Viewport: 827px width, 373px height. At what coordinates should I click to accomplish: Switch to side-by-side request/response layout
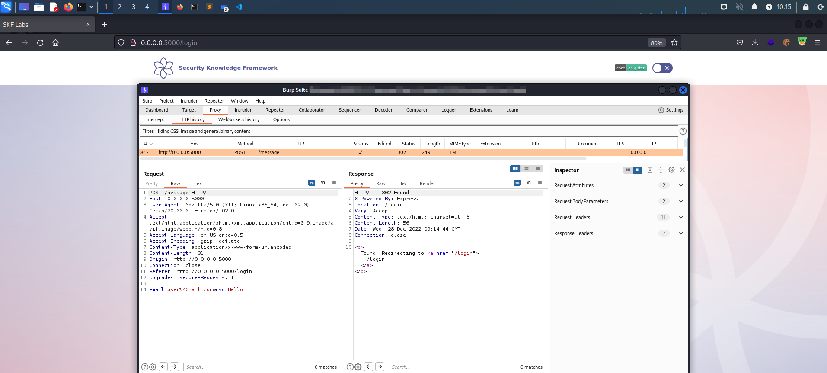515,169
